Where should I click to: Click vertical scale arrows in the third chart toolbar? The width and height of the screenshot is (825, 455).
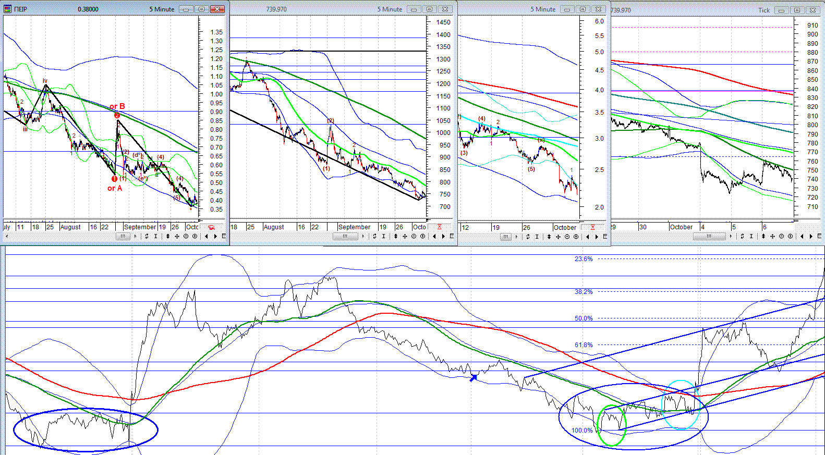pos(549,237)
